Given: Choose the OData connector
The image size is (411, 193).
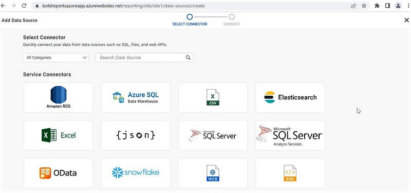Looking at the screenshot, I should [x=59, y=173].
